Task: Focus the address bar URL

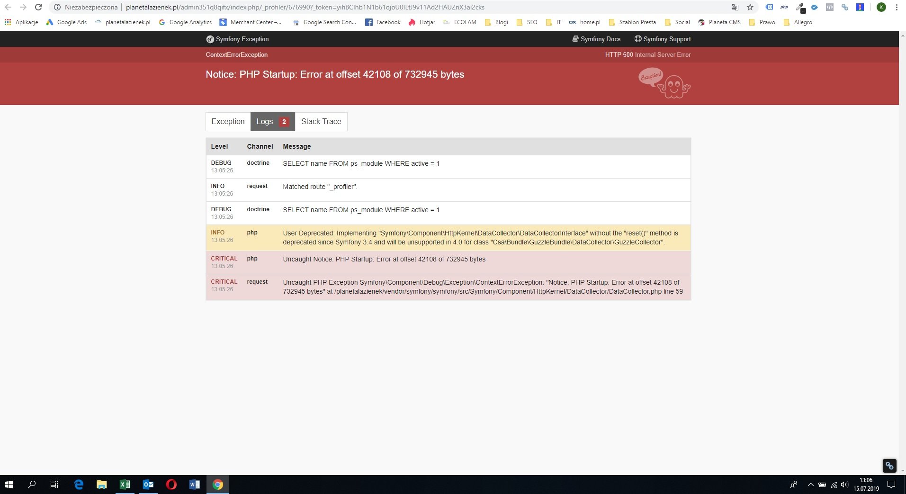Action: (305, 7)
